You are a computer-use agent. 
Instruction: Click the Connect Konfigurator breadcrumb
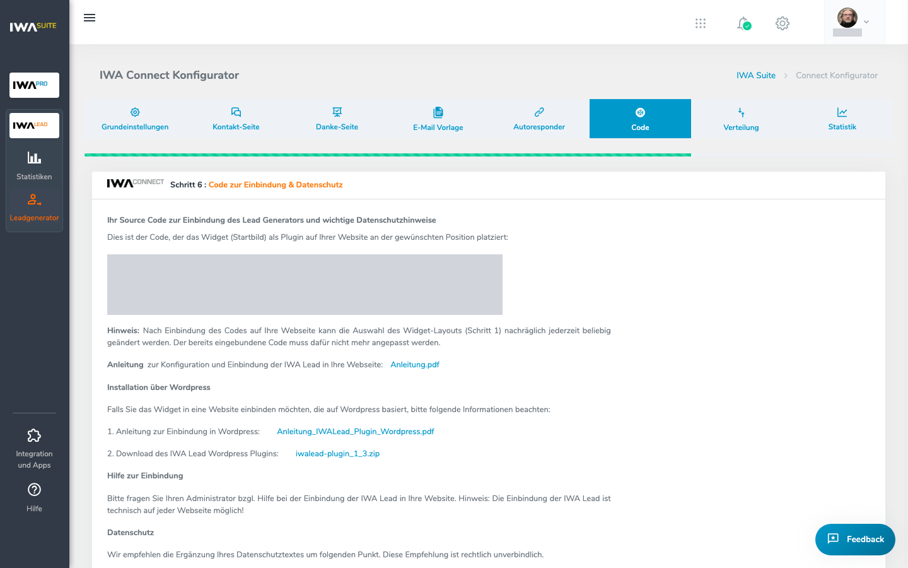(837, 75)
